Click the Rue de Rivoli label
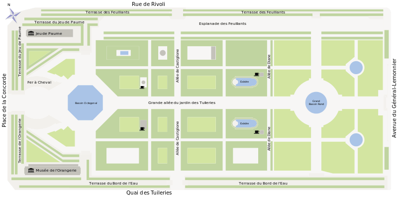Screen dimensions: 398x197 (148, 4)
